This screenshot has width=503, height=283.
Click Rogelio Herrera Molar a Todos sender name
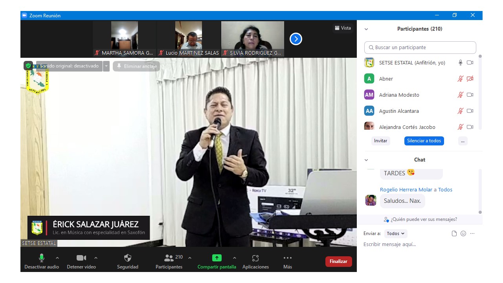[416, 189]
